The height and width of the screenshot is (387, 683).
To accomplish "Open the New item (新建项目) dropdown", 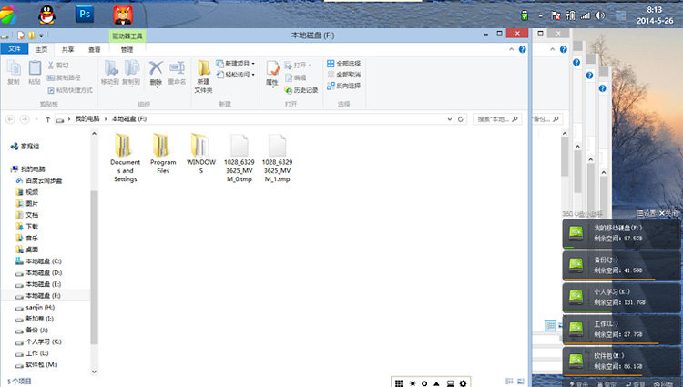I will pos(236,64).
